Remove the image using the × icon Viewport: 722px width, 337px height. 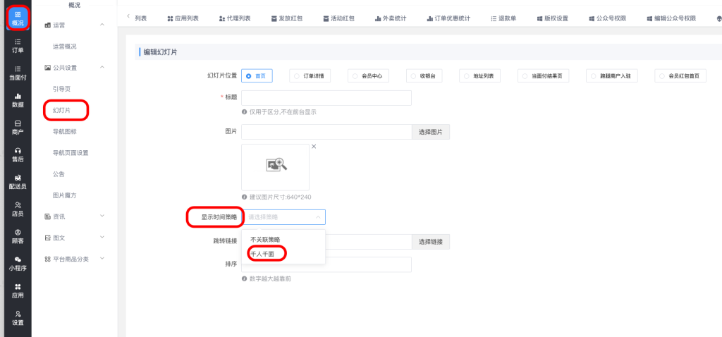click(314, 147)
